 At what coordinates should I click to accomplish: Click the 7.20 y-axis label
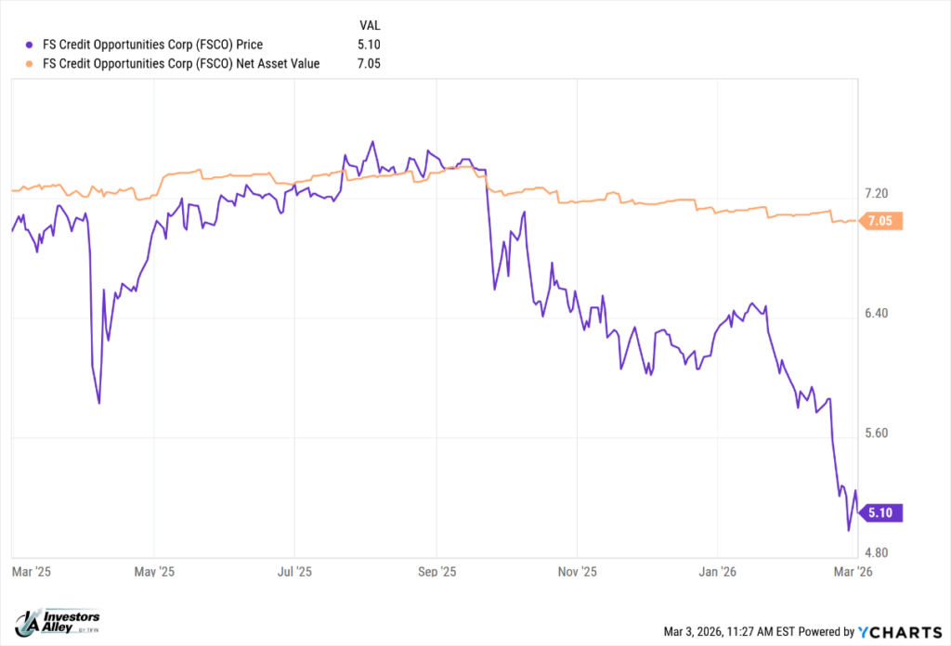878,194
